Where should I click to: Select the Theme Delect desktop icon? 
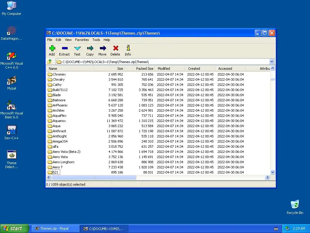tap(12, 160)
